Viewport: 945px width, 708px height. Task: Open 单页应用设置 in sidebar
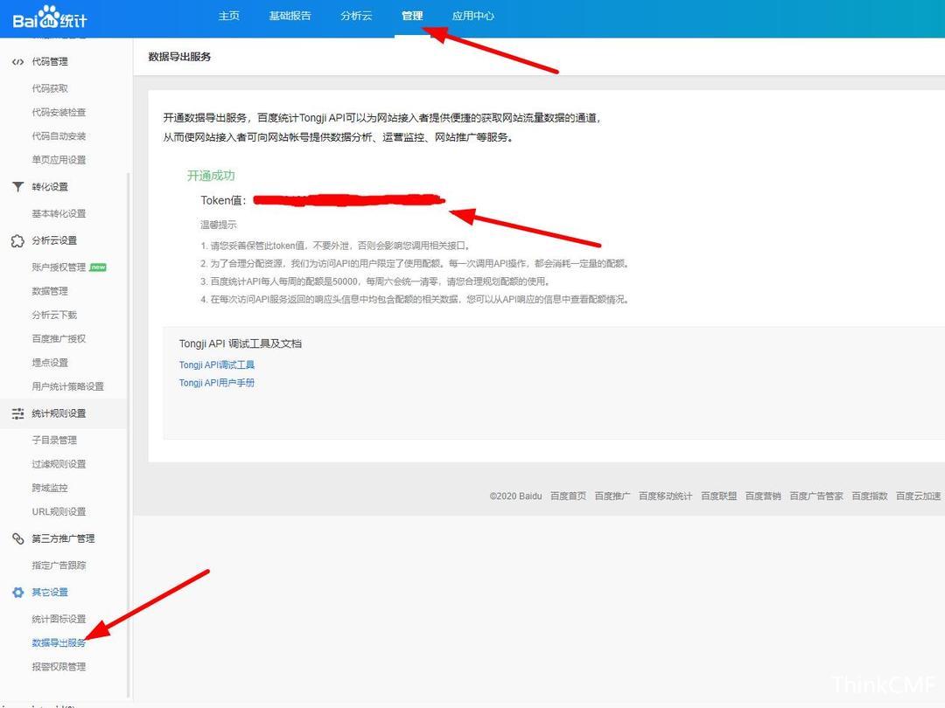point(59,160)
